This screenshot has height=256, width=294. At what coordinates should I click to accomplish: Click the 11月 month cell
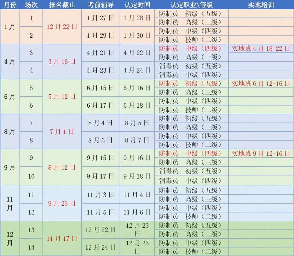coord(10,204)
